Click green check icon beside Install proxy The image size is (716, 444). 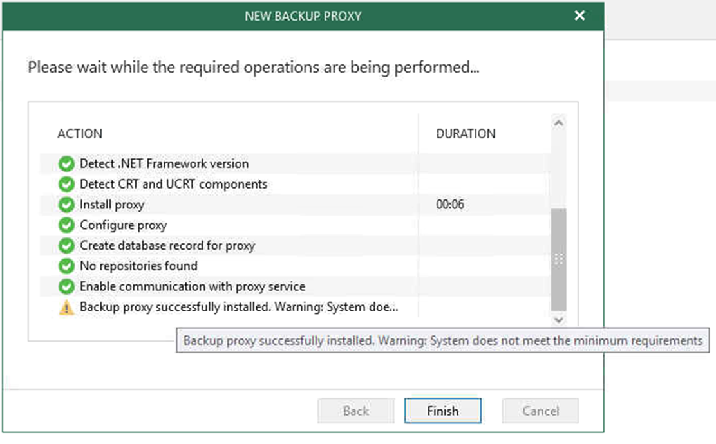66,205
